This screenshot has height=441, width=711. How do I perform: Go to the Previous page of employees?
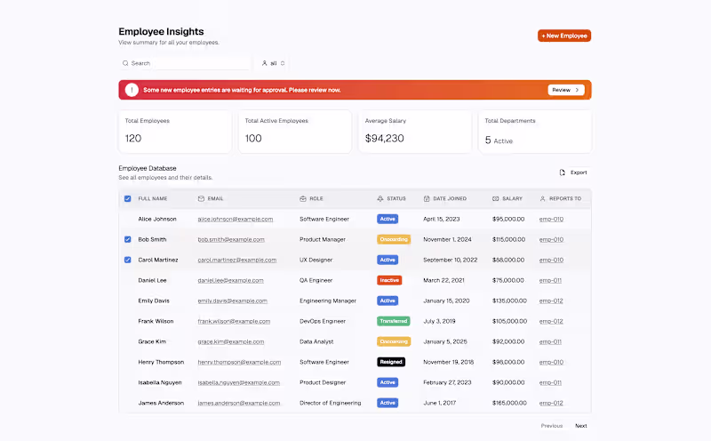click(x=551, y=426)
